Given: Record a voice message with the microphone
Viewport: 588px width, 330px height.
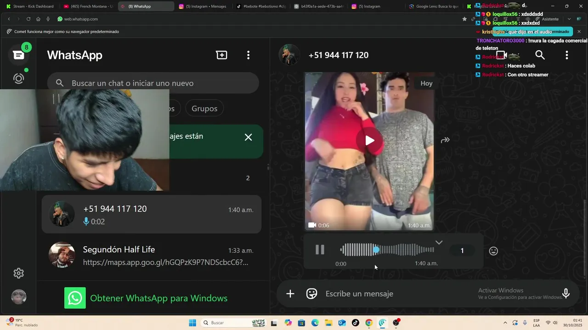Looking at the screenshot, I should 566,294.
